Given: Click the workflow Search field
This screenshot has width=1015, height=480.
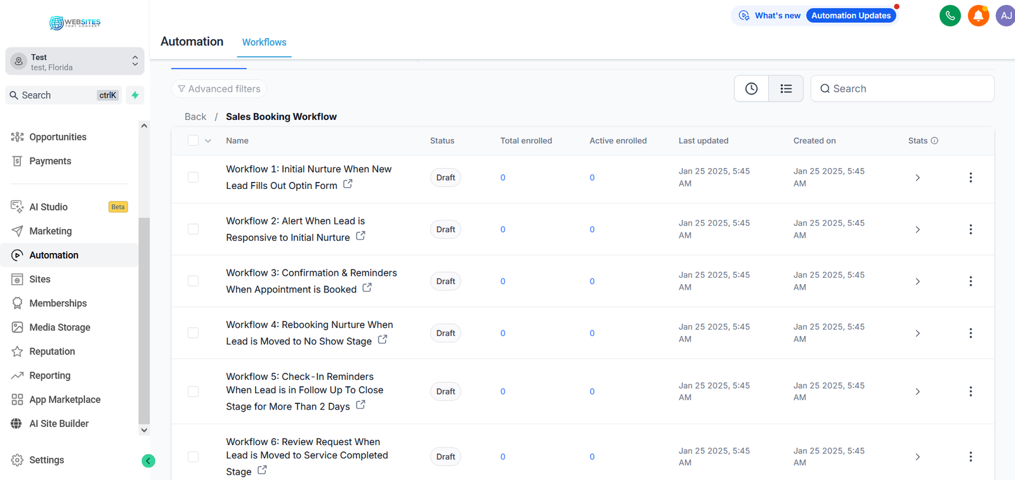Looking at the screenshot, I should point(902,89).
